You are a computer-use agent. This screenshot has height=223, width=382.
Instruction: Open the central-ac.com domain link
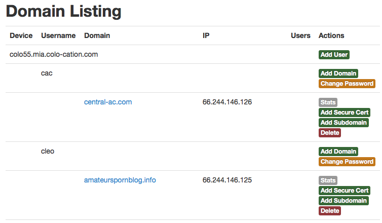108,102
